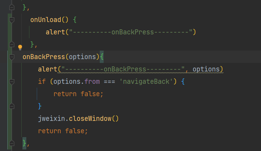
Task: Place cursor on 'return false;' inside if block
Action: 78,94
